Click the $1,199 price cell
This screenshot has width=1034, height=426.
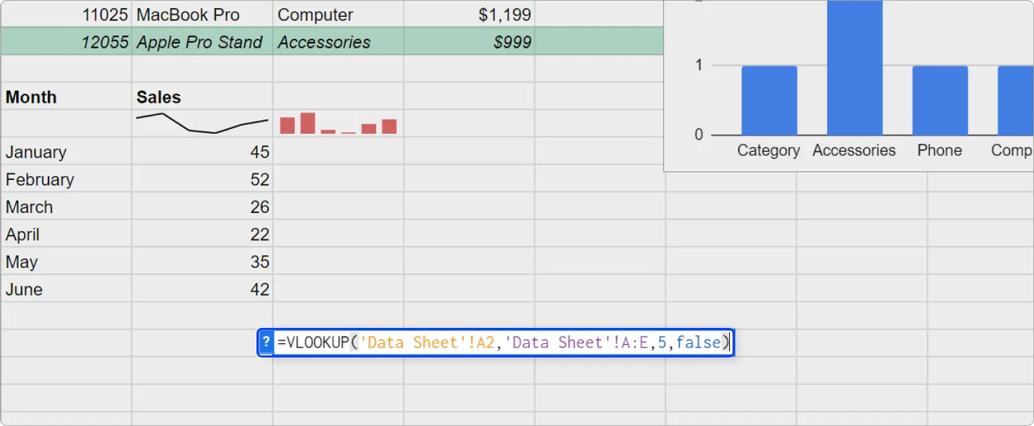469,15
